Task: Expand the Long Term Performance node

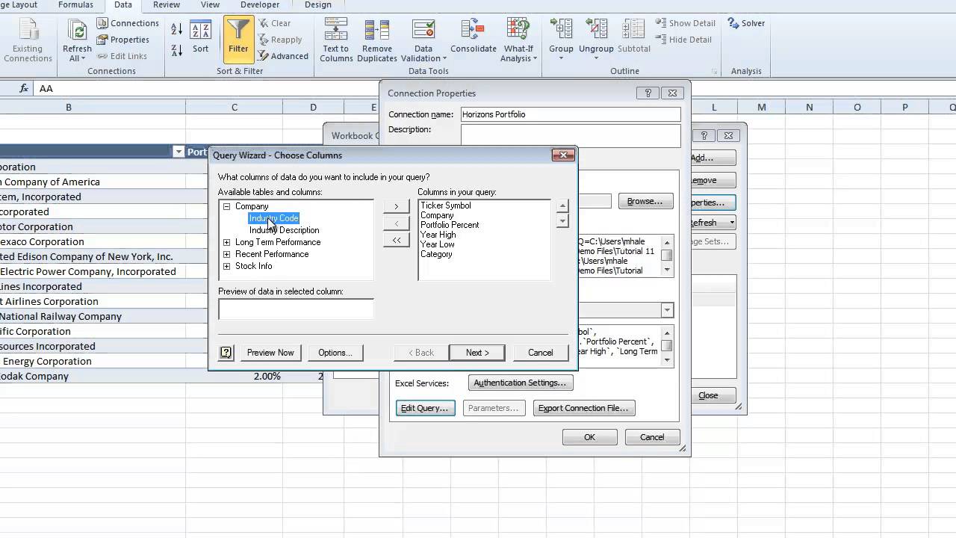Action: click(x=227, y=242)
